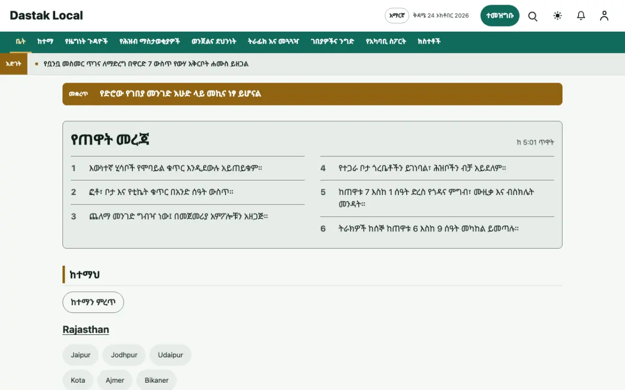Click the አደጋ ticker label

point(14,64)
